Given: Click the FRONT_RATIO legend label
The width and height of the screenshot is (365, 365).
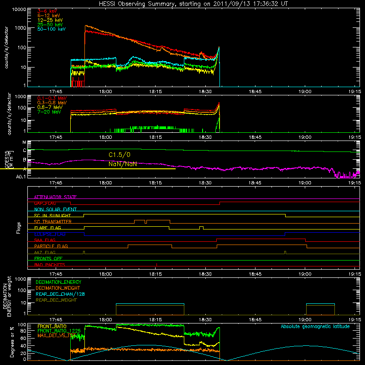Looking at the screenshot, I should [x=52, y=326].
